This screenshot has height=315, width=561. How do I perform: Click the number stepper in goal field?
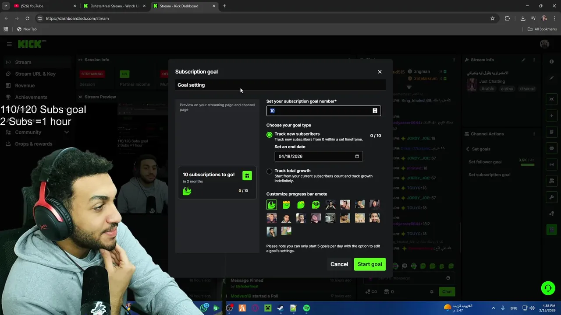(x=375, y=111)
